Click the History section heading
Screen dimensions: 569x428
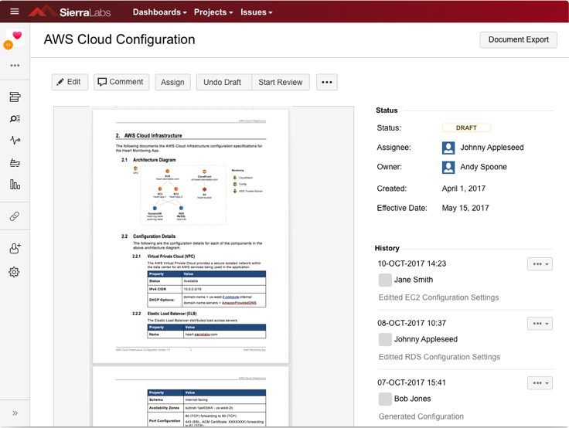click(387, 248)
